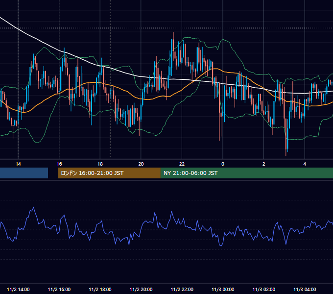Click the 11/2 18:00 date label
Image resolution: width=333 pixels, height=294 pixels.
point(100,289)
